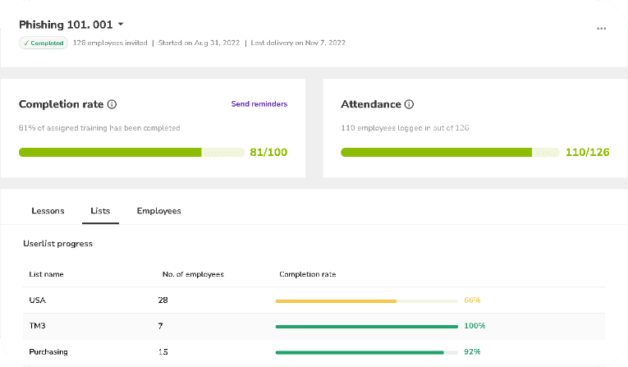Click the Phishing 101. 001 title
Viewport: 628px width, 367px height.
(x=66, y=25)
